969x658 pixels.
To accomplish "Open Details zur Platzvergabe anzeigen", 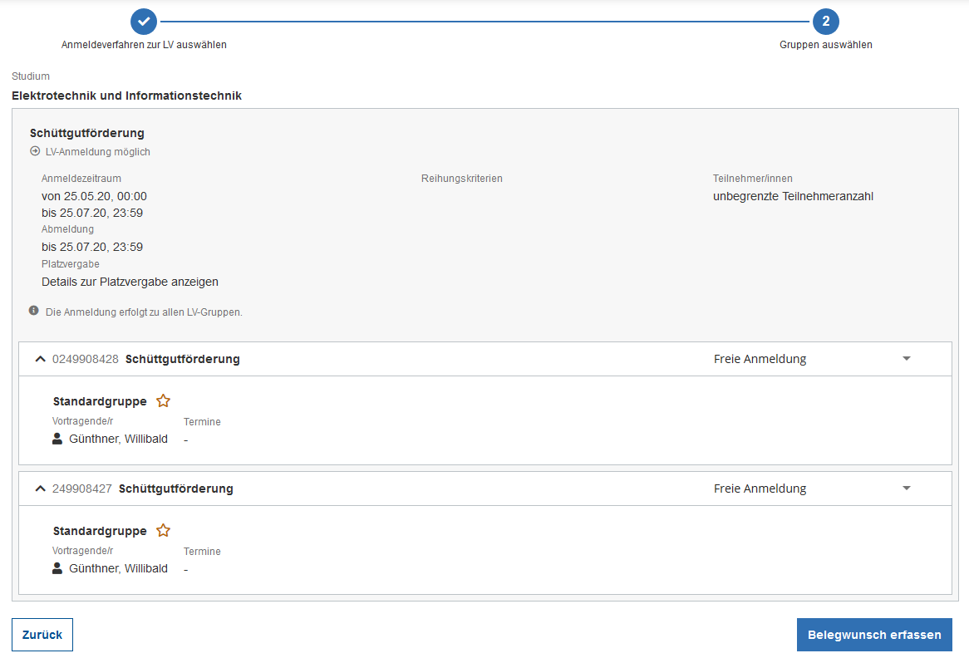I will [130, 282].
